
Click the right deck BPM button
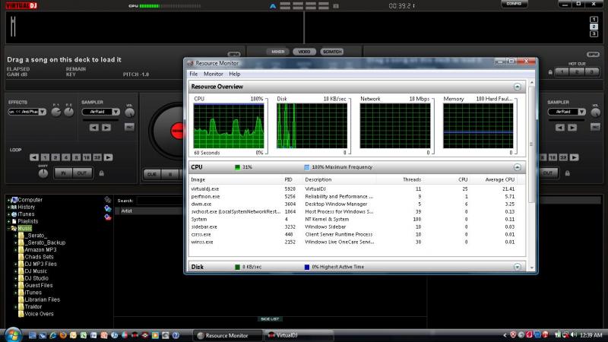click(593, 54)
